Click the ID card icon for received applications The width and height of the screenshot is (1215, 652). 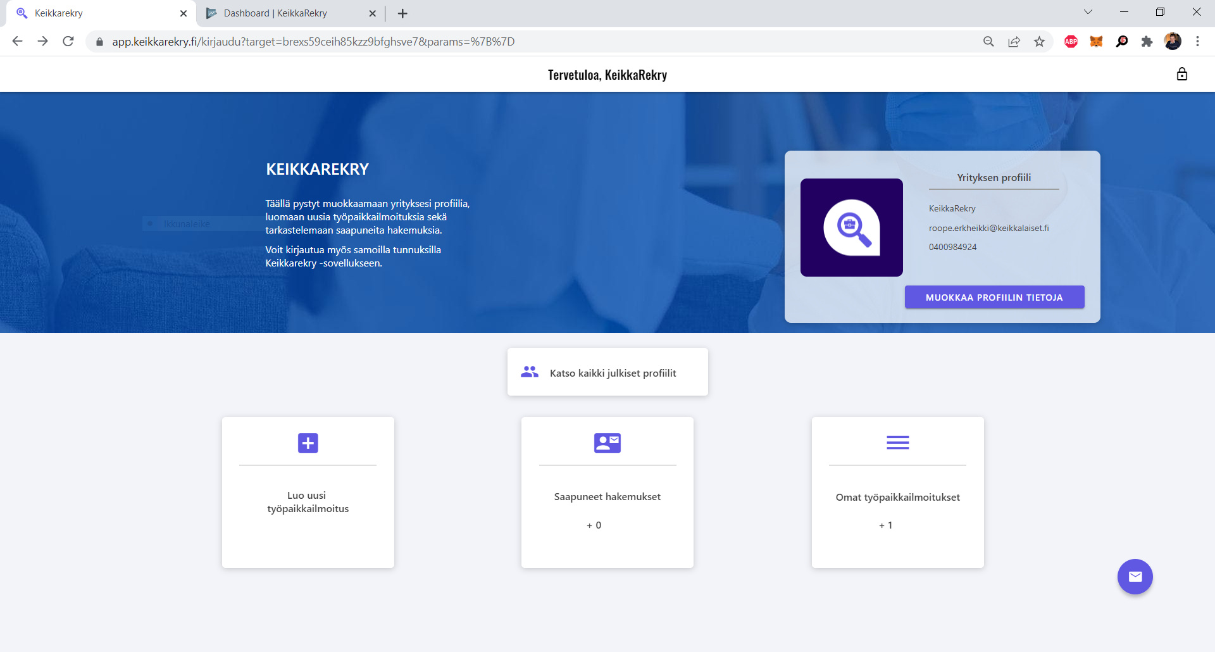click(607, 443)
